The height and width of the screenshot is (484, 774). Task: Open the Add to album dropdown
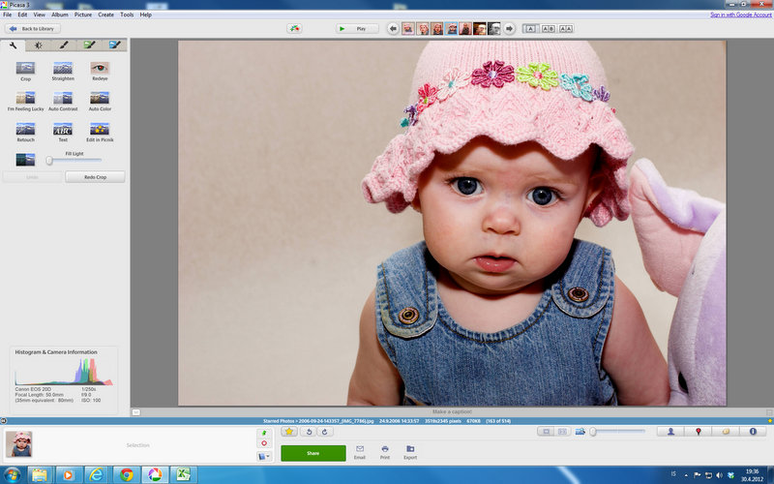[x=264, y=456]
